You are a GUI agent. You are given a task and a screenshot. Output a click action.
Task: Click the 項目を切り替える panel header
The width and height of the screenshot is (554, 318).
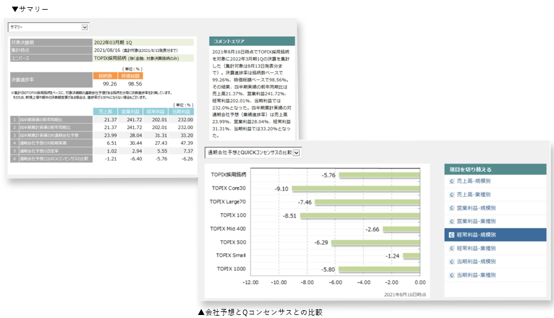[x=495, y=169]
